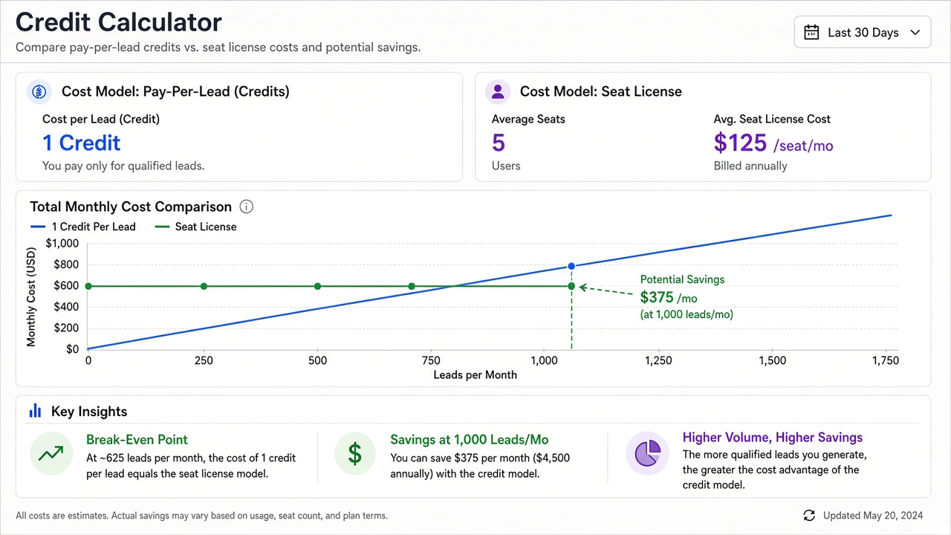Click the '1 Credit' cost per lead value
This screenshot has width=951, height=535.
tap(82, 143)
